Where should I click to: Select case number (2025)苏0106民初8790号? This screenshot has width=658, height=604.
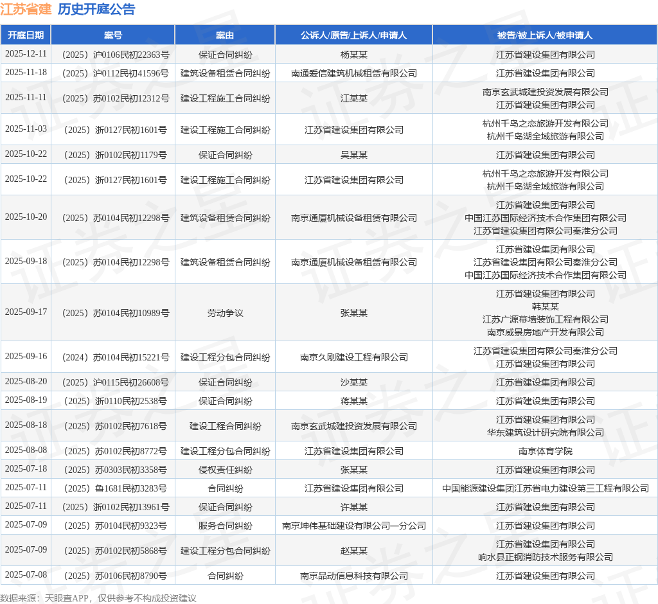point(116,576)
